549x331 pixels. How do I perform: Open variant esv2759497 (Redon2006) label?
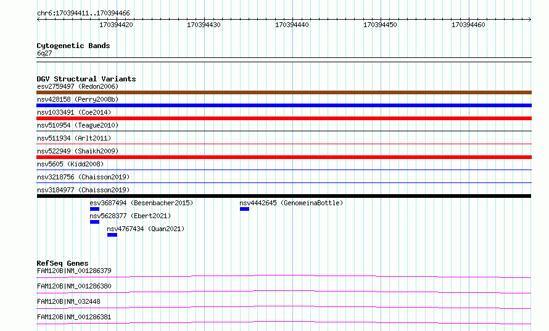click(x=78, y=86)
